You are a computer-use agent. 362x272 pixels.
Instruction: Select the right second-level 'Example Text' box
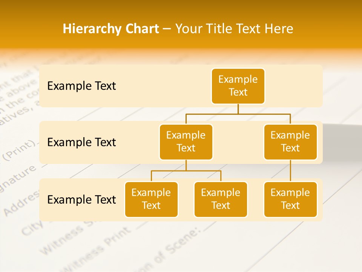coord(290,142)
